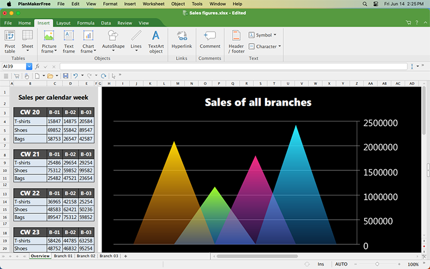Screen dimensions: 430x269
Task: Click the cancel X in formula bar
Action: (x=54, y=67)
